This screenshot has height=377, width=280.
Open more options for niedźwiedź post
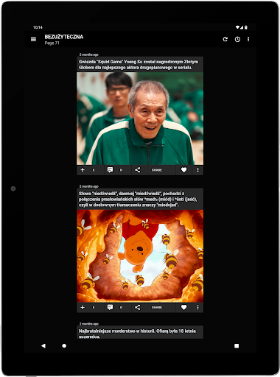click(x=197, y=307)
